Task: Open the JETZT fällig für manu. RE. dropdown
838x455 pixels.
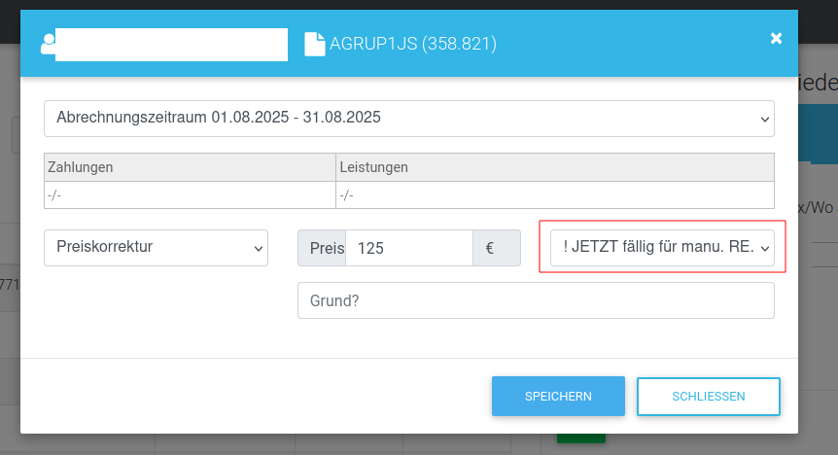Action: coord(662,248)
